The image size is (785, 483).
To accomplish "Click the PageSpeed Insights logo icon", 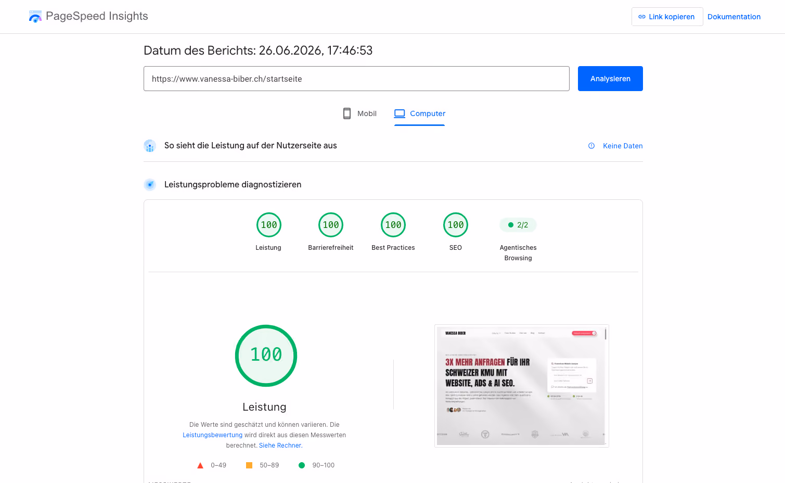I will [35, 17].
